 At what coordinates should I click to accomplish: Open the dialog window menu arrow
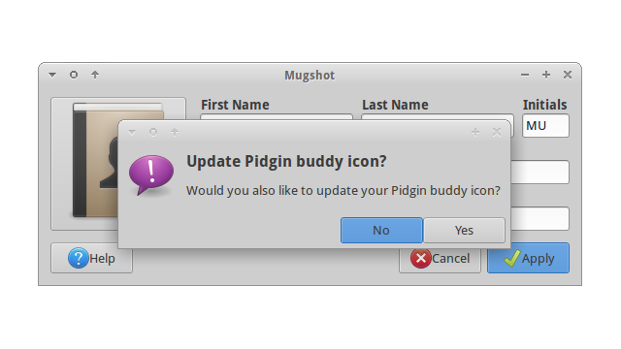point(132,132)
